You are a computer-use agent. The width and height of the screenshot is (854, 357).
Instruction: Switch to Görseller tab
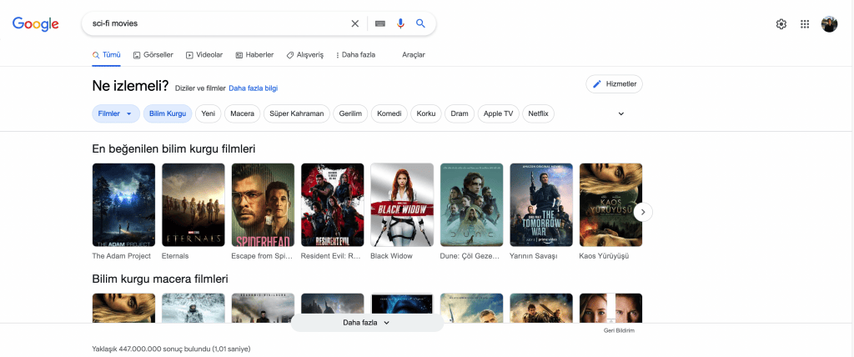[153, 55]
